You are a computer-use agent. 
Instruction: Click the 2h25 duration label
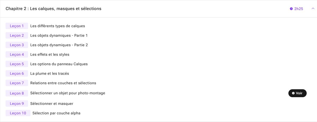299,9
